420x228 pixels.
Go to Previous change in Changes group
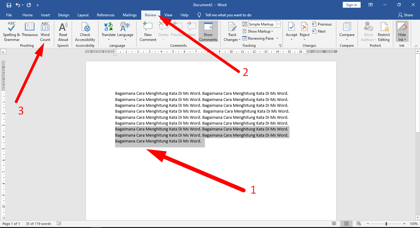(x=322, y=24)
